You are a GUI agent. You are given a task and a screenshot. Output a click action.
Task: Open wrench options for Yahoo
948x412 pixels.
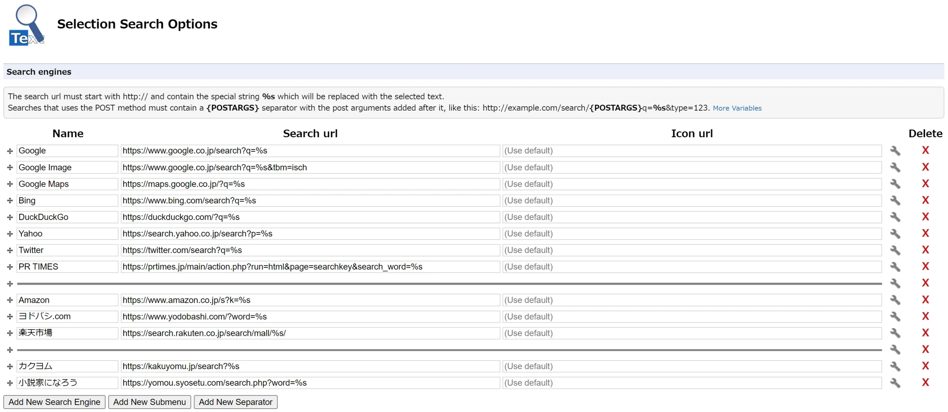click(895, 234)
